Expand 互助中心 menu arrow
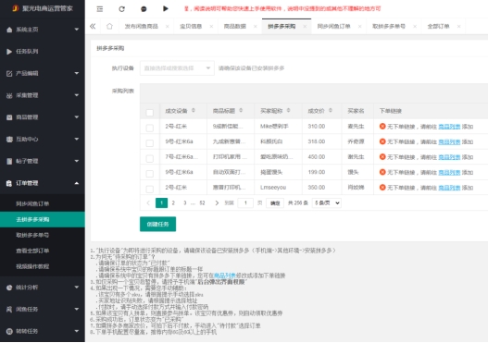Viewport: 488px width, 343px height. [x=77, y=140]
